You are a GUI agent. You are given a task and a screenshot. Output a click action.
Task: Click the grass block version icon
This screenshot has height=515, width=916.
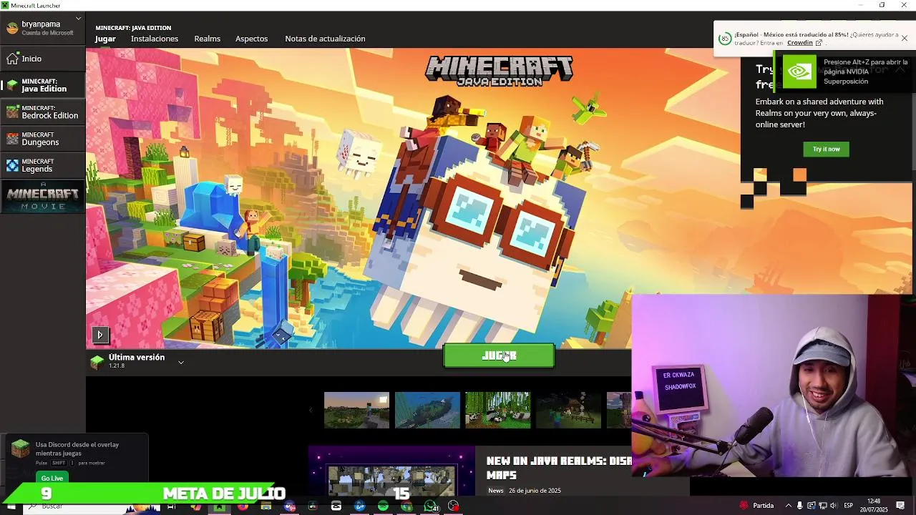(97, 362)
